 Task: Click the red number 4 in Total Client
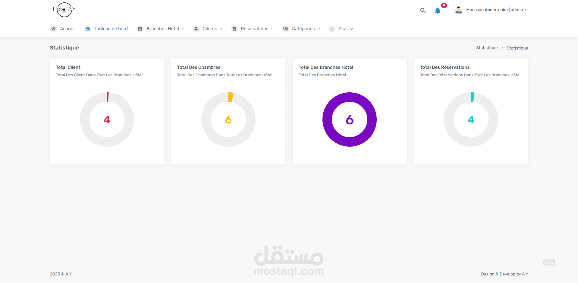click(107, 120)
